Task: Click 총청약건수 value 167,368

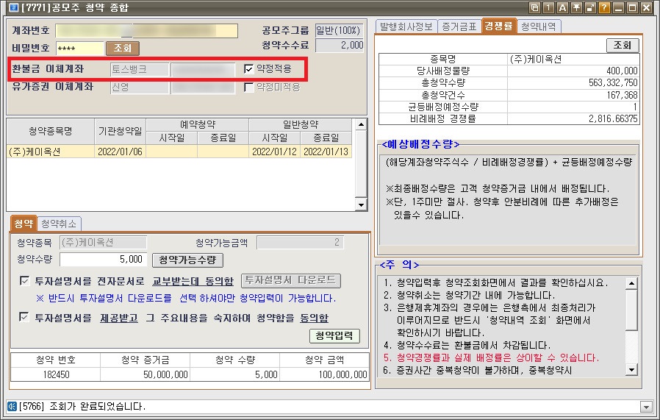Action: (573, 95)
